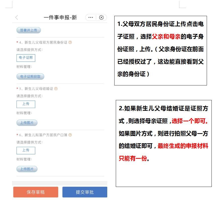Open the help icon beside 新生儿父母双方居民身份证

pyautogui.click(x=71, y=42)
